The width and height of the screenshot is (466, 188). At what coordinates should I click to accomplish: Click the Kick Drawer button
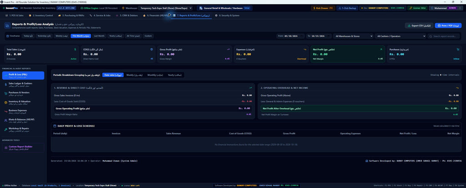(x=323, y=8)
